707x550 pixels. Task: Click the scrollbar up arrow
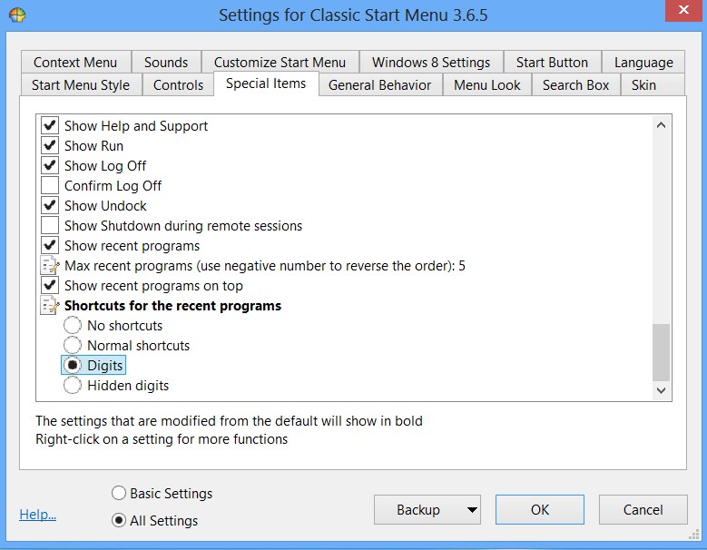coord(661,125)
